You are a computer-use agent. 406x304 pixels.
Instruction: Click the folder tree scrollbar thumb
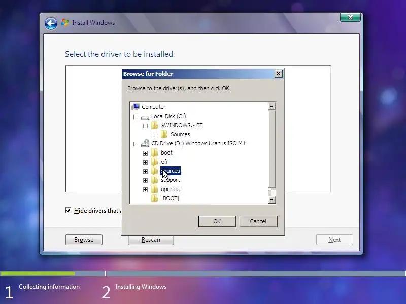pos(272,149)
